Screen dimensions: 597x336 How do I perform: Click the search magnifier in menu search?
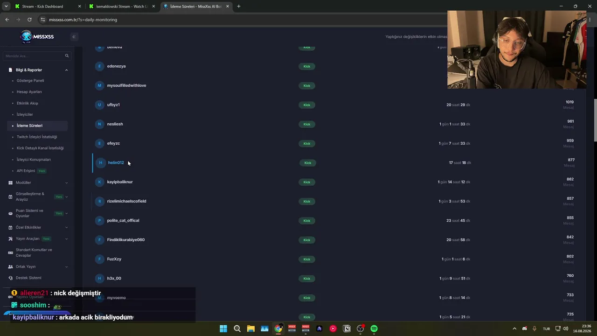coord(67,56)
